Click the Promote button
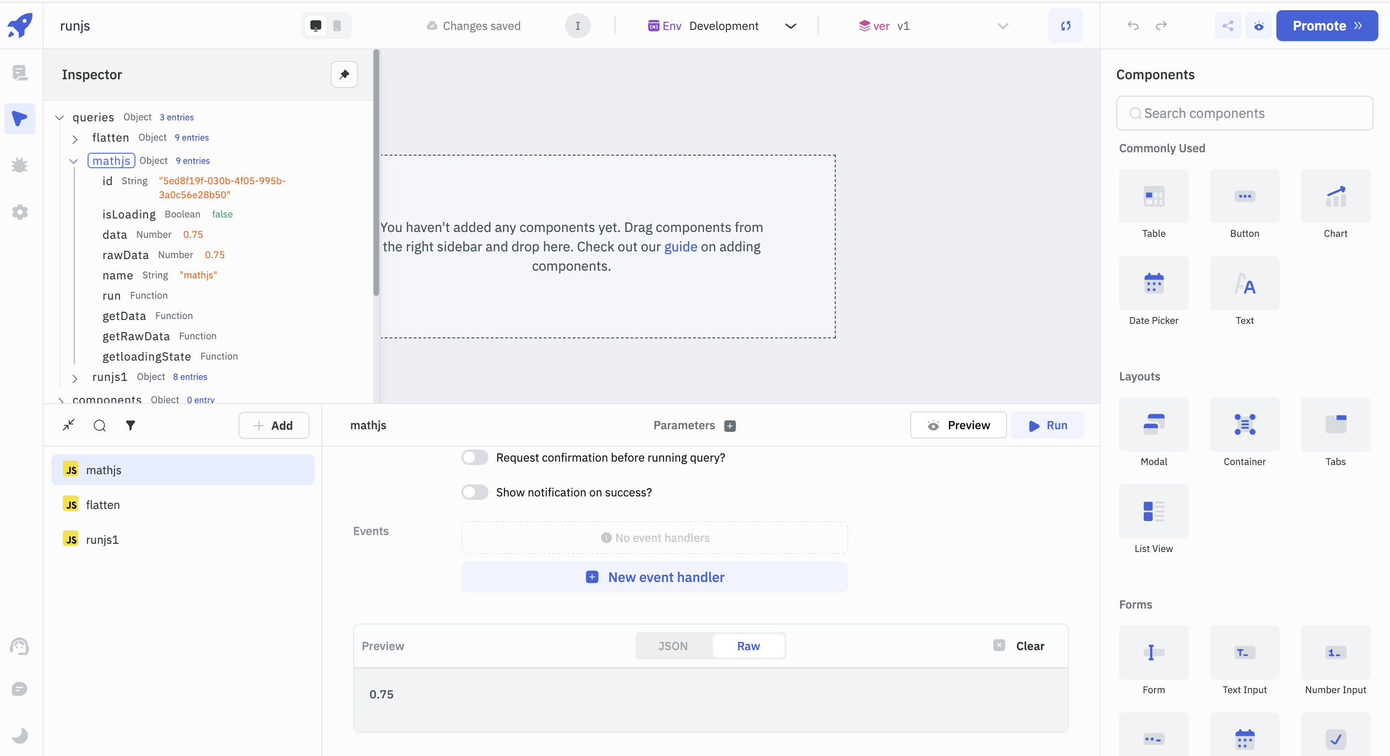1390x756 pixels. point(1327,25)
